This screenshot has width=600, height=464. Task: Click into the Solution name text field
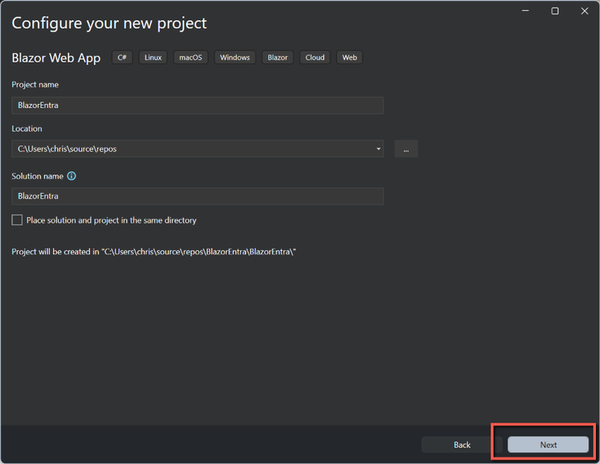pyautogui.click(x=197, y=196)
